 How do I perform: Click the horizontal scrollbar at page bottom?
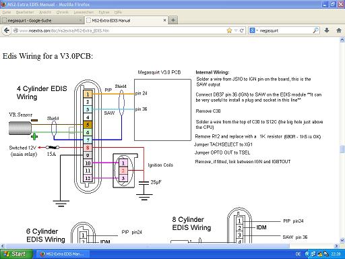tap(147, 246)
